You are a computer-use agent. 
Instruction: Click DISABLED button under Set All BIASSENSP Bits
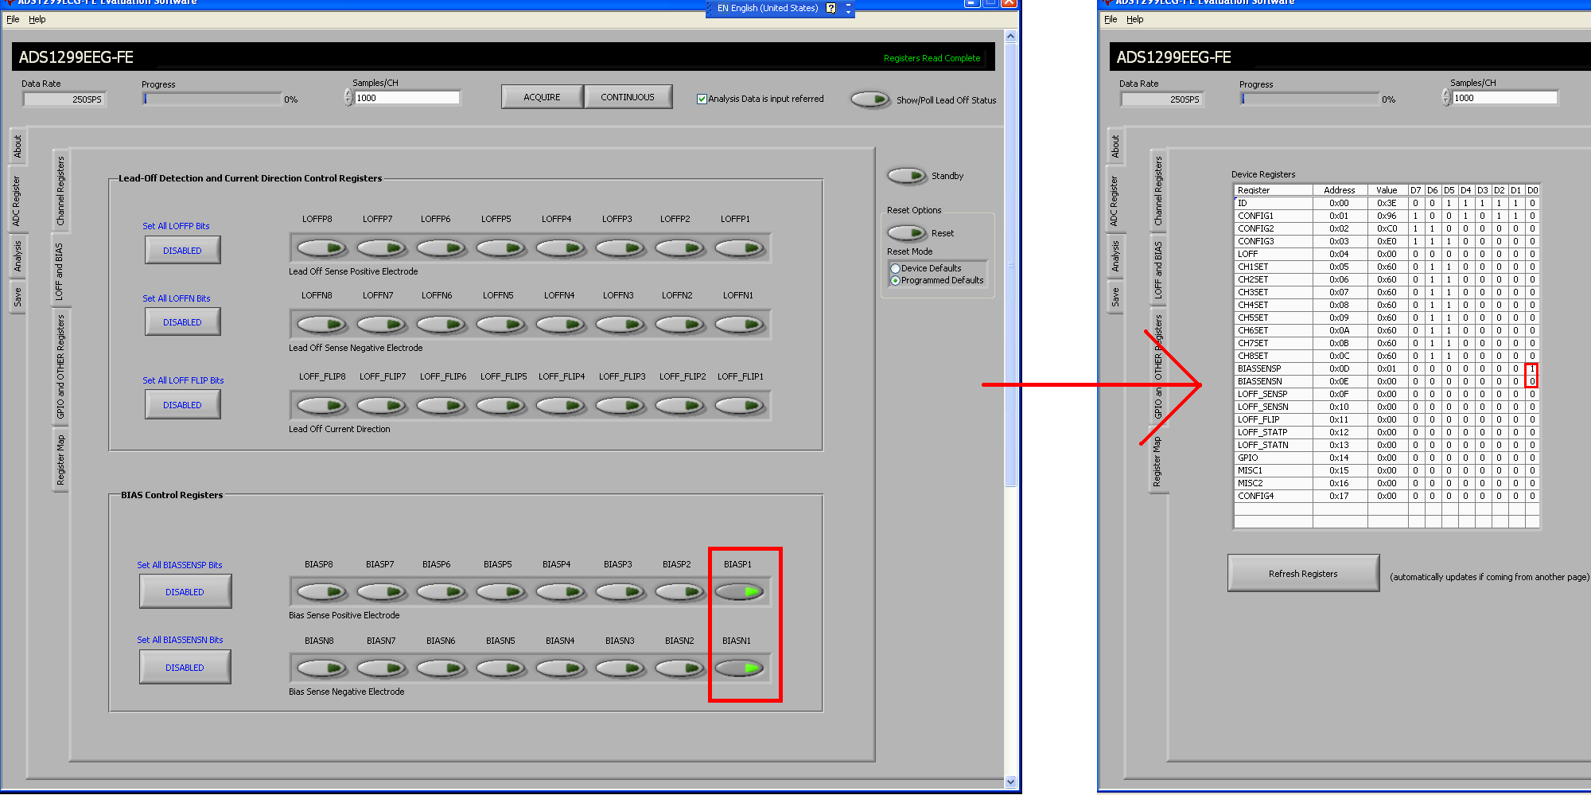click(x=185, y=592)
